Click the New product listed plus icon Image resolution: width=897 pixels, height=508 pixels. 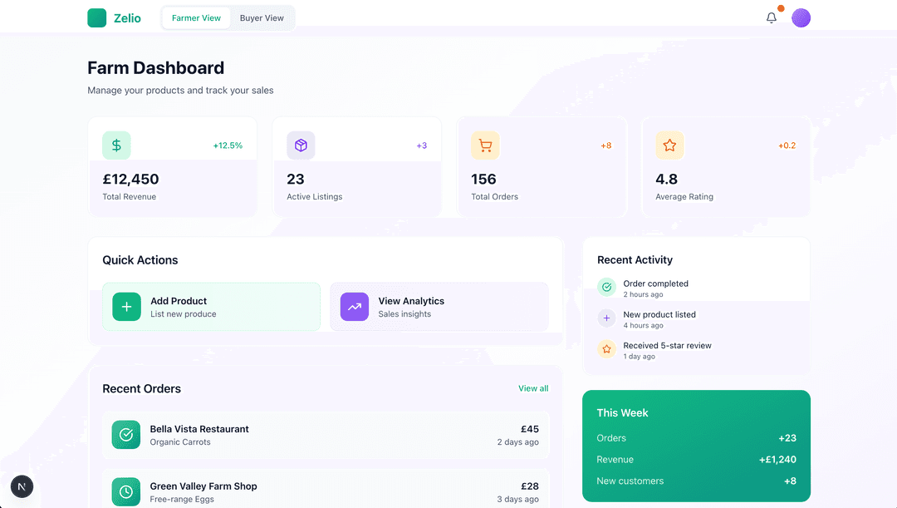(x=606, y=318)
